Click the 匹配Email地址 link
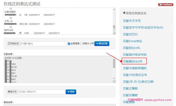The image size is (176, 106). pyautogui.click(x=133, y=41)
